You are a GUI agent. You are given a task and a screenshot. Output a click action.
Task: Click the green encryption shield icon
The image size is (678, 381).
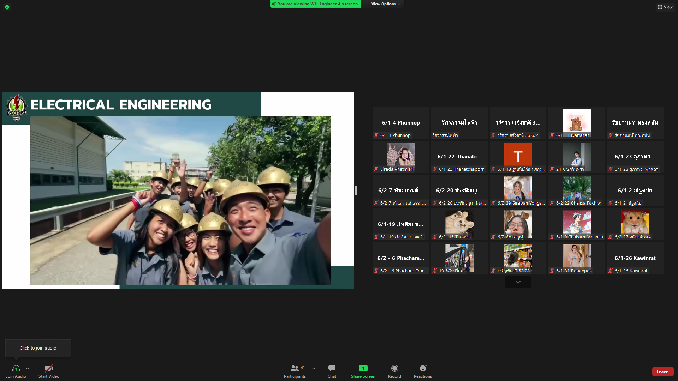point(7,7)
